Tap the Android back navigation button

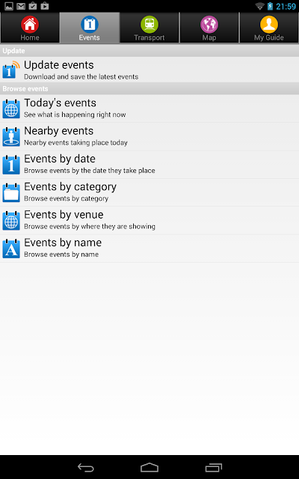(x=86, y=467)
